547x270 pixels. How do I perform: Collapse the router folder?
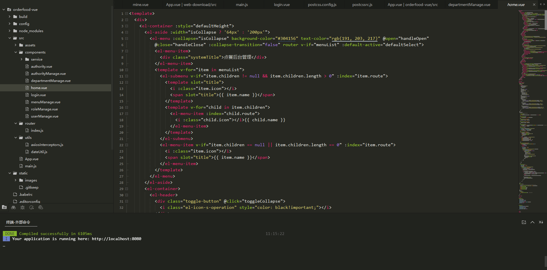pyautogui.click(x=16, y=123)
